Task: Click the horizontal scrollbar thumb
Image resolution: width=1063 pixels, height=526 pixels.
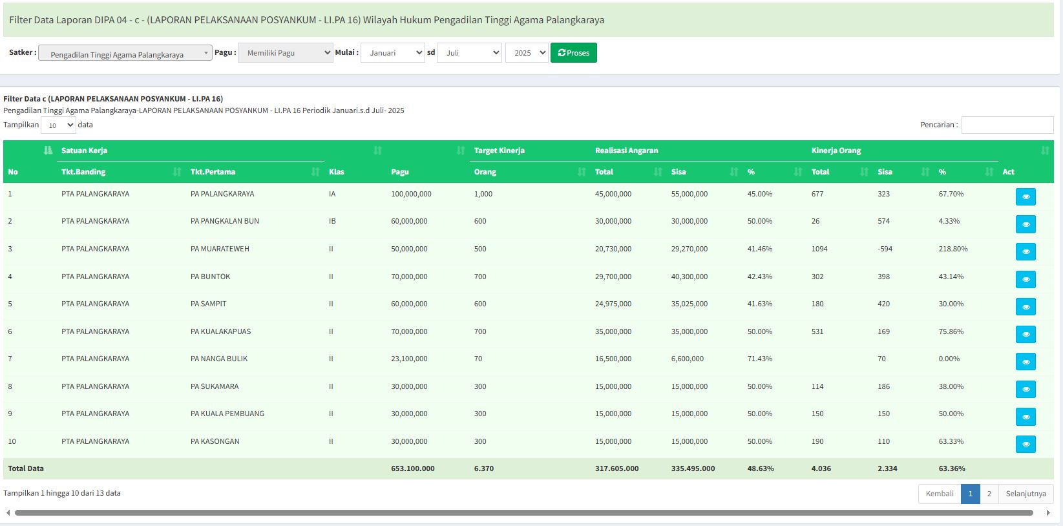Action: pos(523,513)
